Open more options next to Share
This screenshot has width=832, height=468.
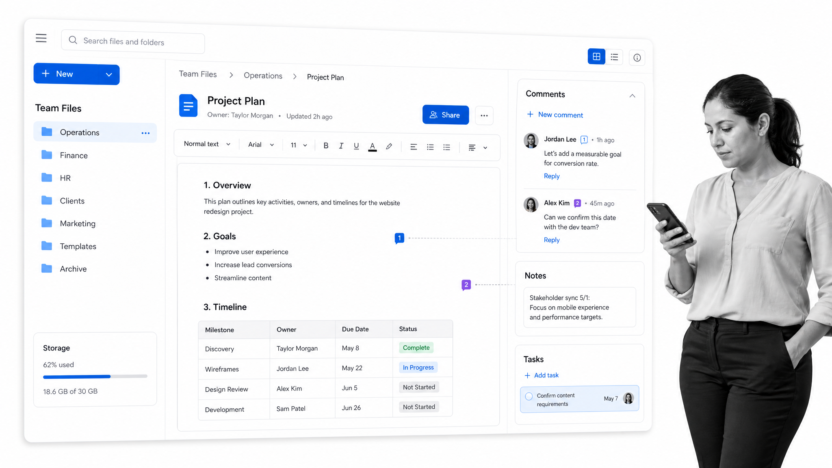tap(484, 116)
